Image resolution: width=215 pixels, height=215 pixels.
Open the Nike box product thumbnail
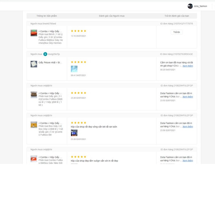[34, 159]
